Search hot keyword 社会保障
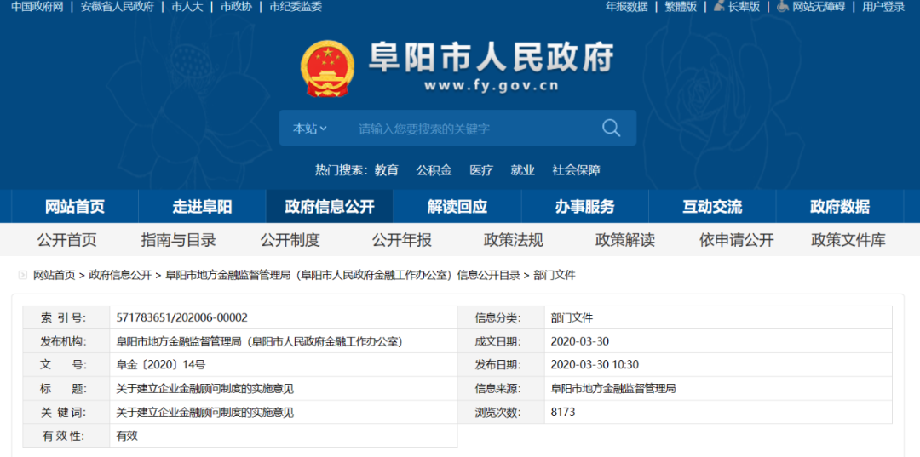 pos(576,170)
